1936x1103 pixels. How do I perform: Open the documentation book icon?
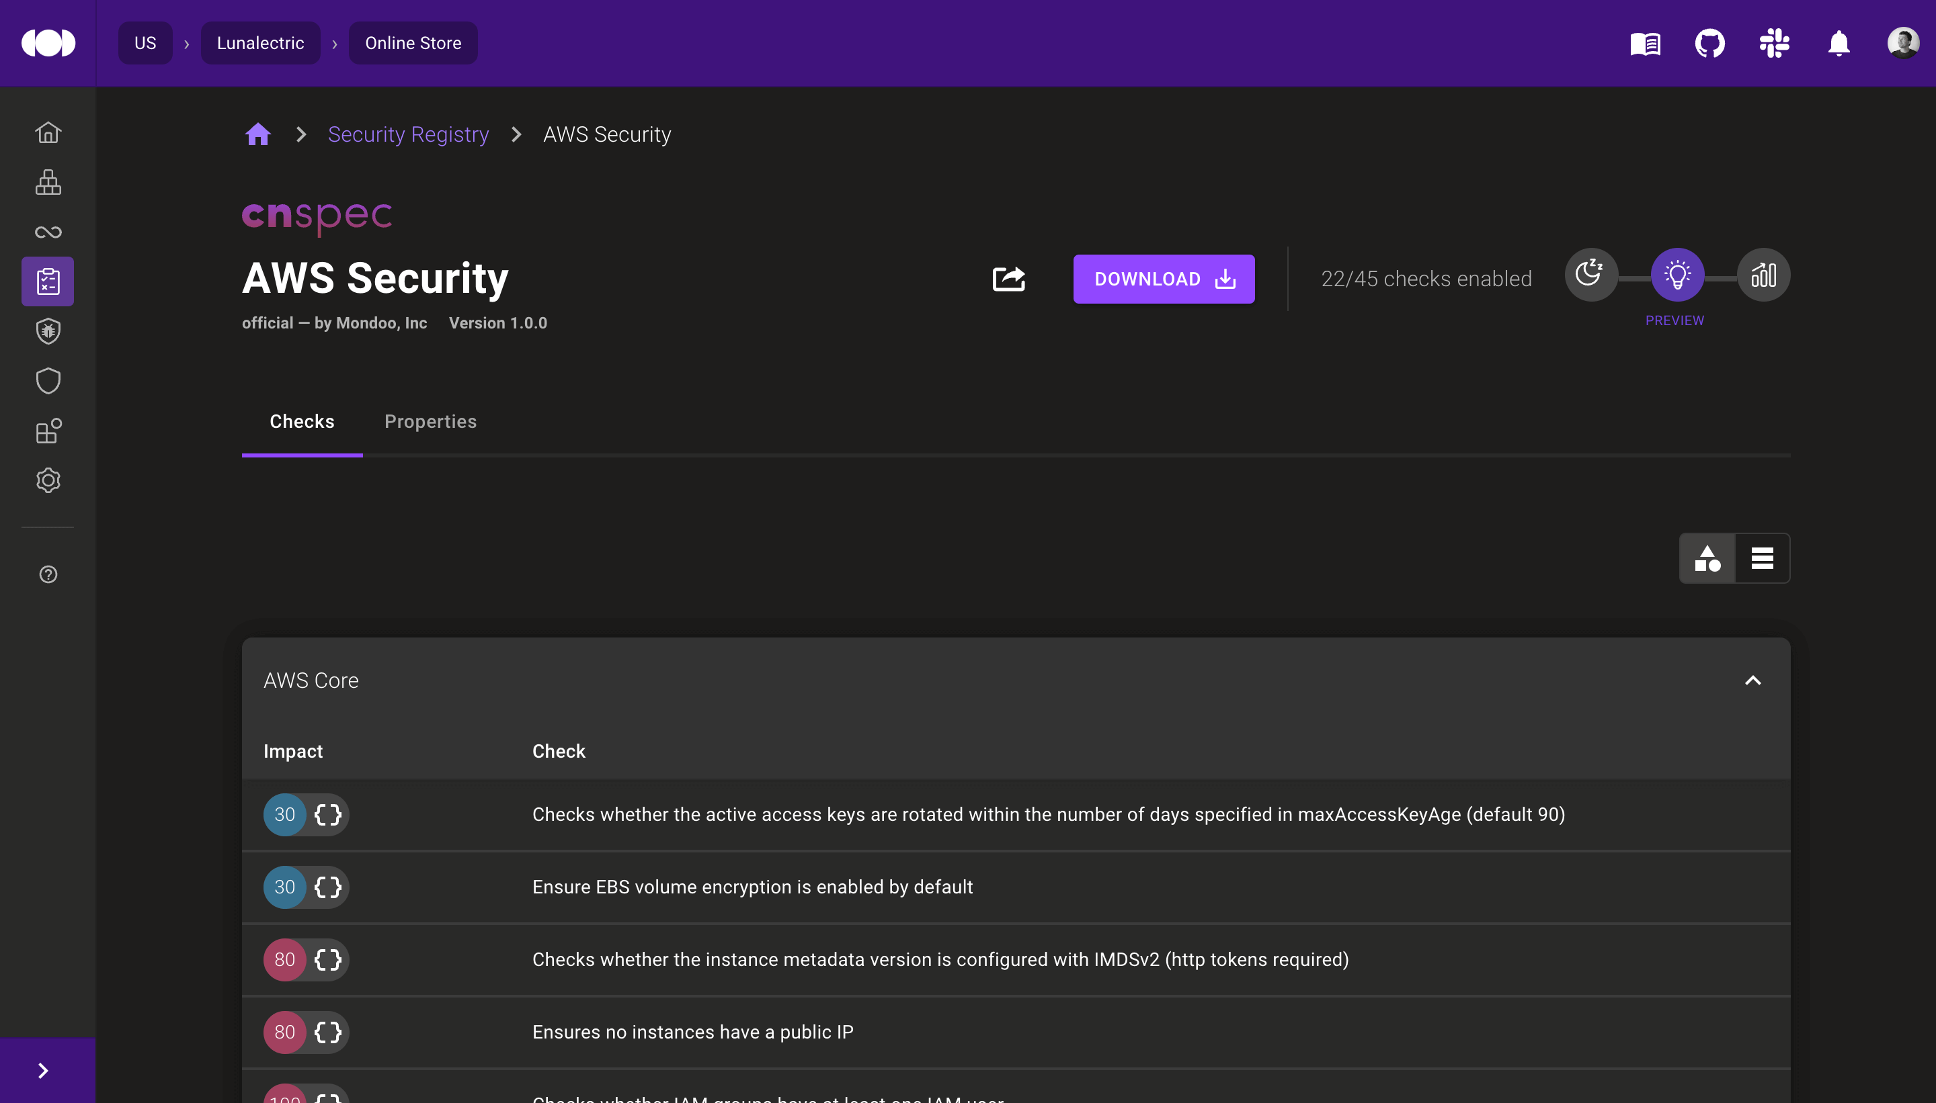point(1645,43)
